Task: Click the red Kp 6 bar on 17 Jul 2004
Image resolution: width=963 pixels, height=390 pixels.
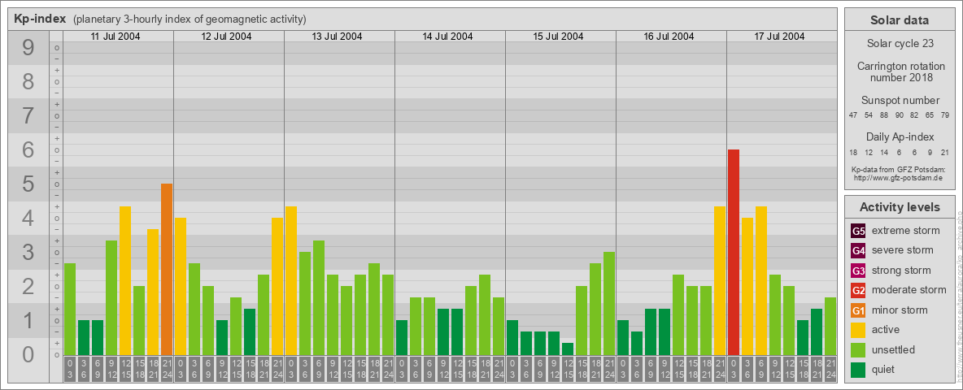Action: (734, 252)
